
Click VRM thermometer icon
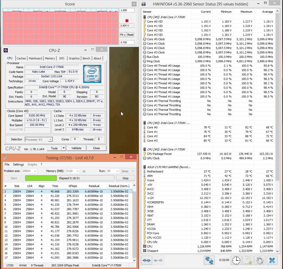coord(145,176)
